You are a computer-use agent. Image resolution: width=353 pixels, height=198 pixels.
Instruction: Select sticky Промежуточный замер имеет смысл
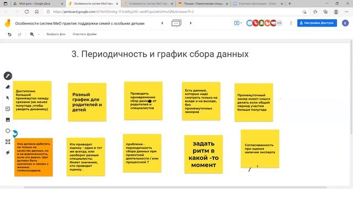(x=254, y=103)
